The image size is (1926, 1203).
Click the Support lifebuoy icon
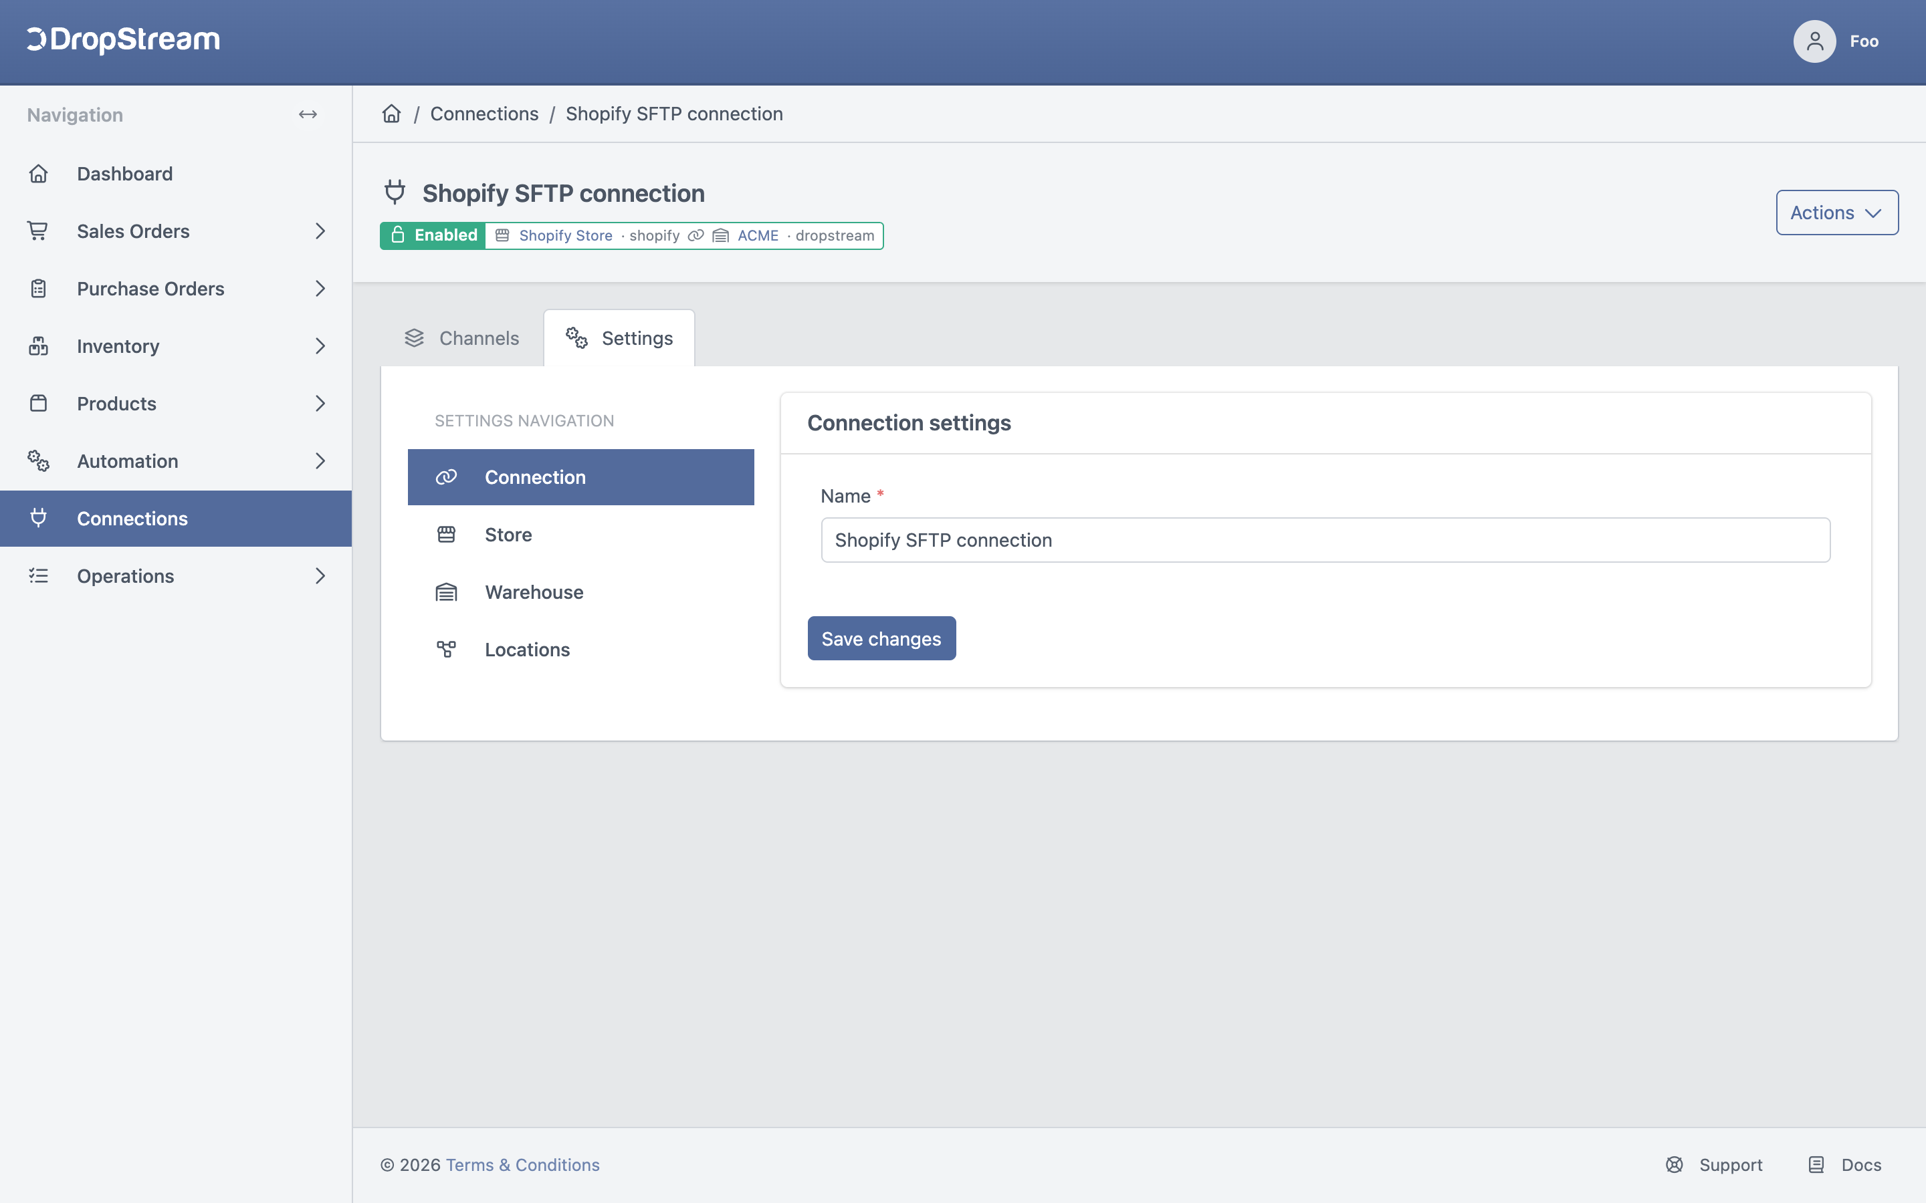(x=1675, y=1165)
